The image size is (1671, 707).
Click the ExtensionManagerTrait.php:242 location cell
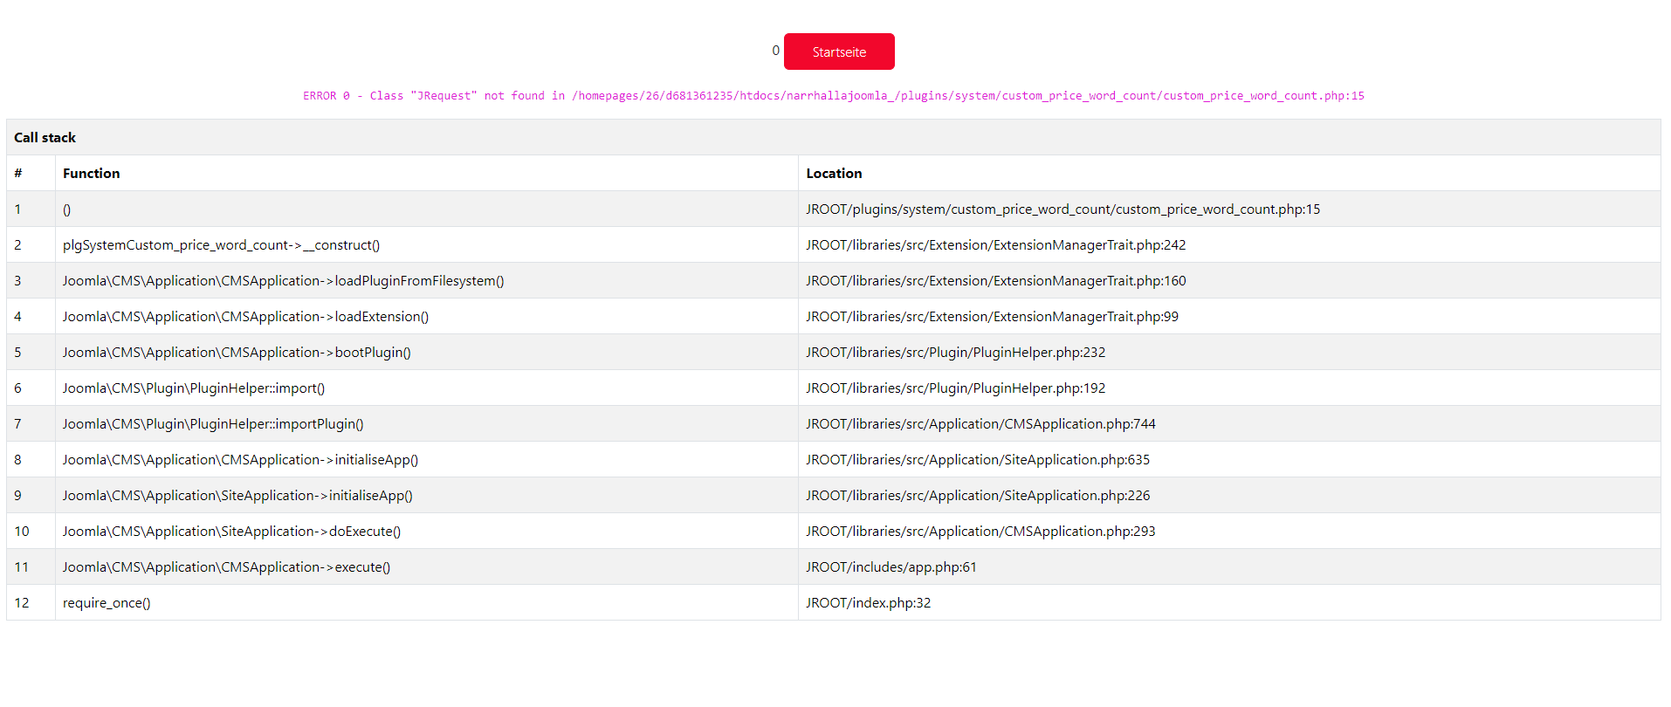click(x=995, y=245)
